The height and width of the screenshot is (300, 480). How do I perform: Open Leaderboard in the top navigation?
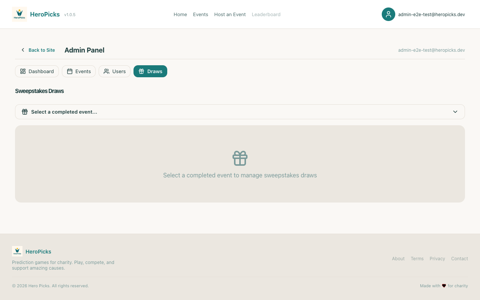[266, 14]
